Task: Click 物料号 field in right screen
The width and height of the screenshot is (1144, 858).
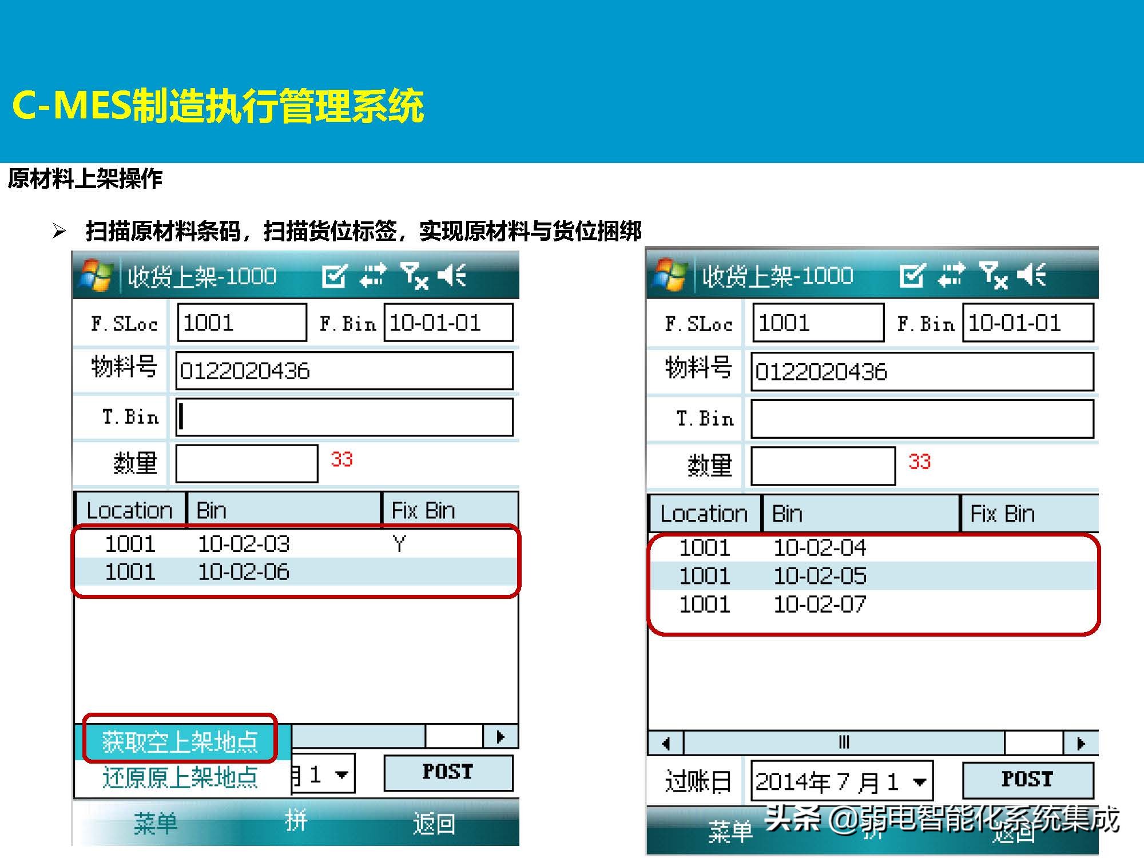Action: click(922, 372)
